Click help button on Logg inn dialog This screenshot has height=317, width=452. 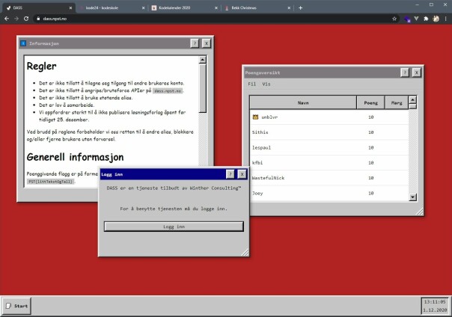[x=230, y=174]
